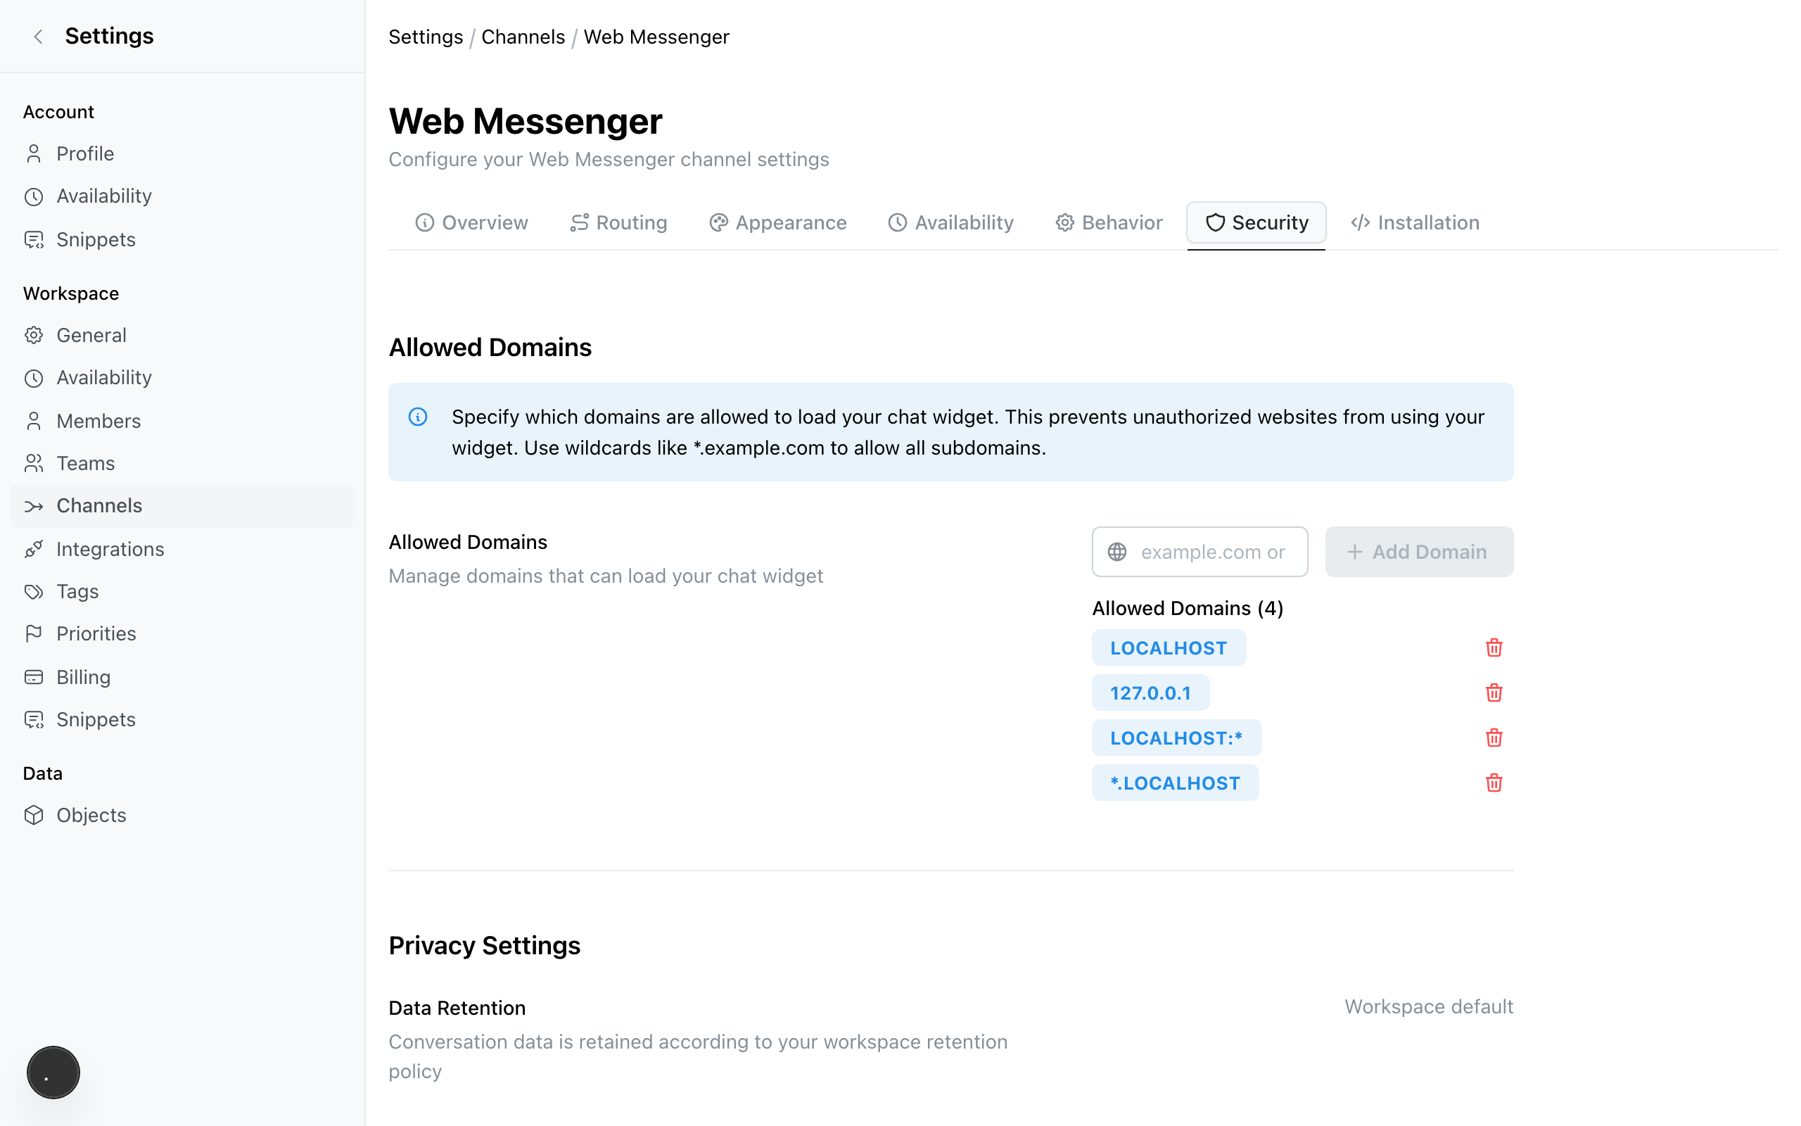Click the Add Domain button

click(x=1419, y=552)
